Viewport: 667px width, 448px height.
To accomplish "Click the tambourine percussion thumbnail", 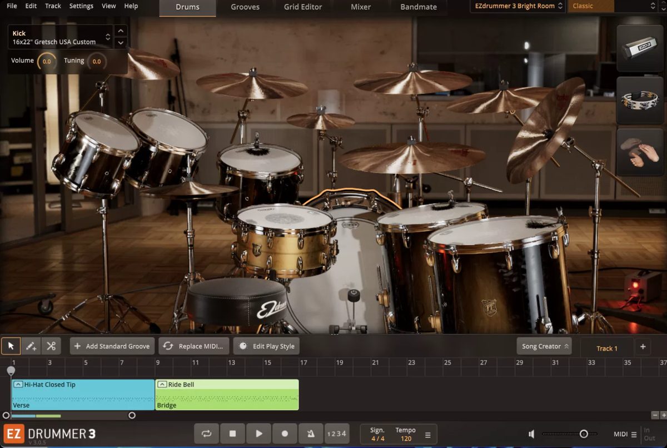I will [x=640, y=100].
